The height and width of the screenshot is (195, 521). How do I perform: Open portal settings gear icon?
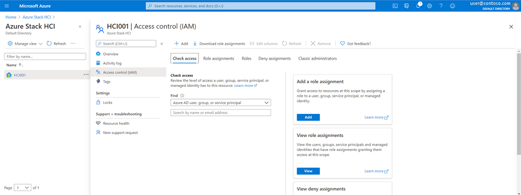(429, 6)
